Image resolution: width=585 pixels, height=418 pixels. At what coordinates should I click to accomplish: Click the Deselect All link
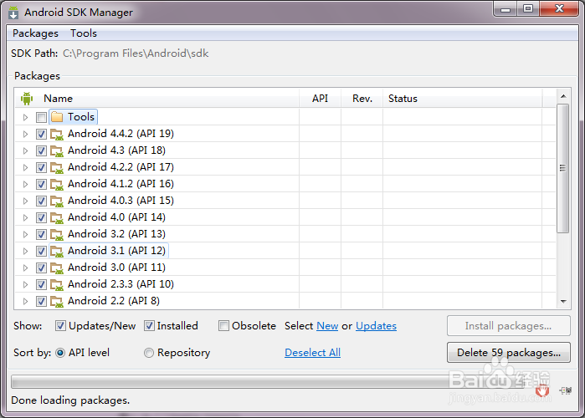click(313, 353)
